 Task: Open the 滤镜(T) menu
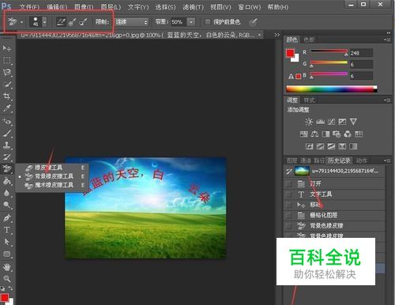(x=193, y=7)
